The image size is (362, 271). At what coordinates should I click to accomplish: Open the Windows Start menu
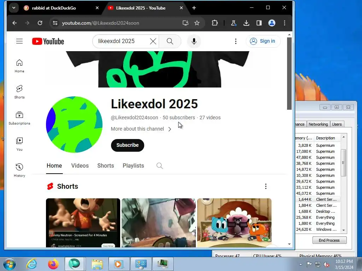[x=9, y=264]
